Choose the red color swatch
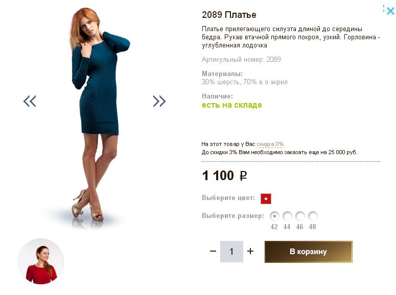The width and height of the screenshot is (396, 295). pos(266,199)
